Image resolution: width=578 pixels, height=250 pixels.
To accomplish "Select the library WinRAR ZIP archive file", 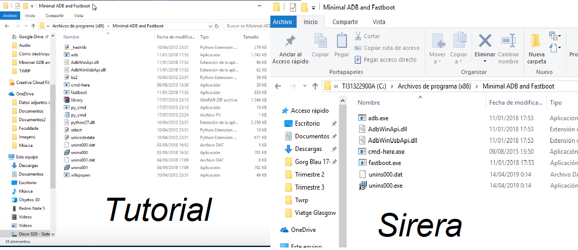I will [77, 100].
